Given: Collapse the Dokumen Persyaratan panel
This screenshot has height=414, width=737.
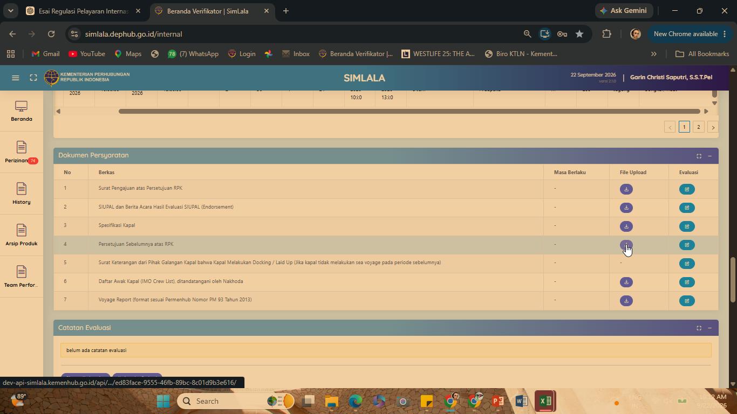Looking at the screenshot, I should (709, 156).
